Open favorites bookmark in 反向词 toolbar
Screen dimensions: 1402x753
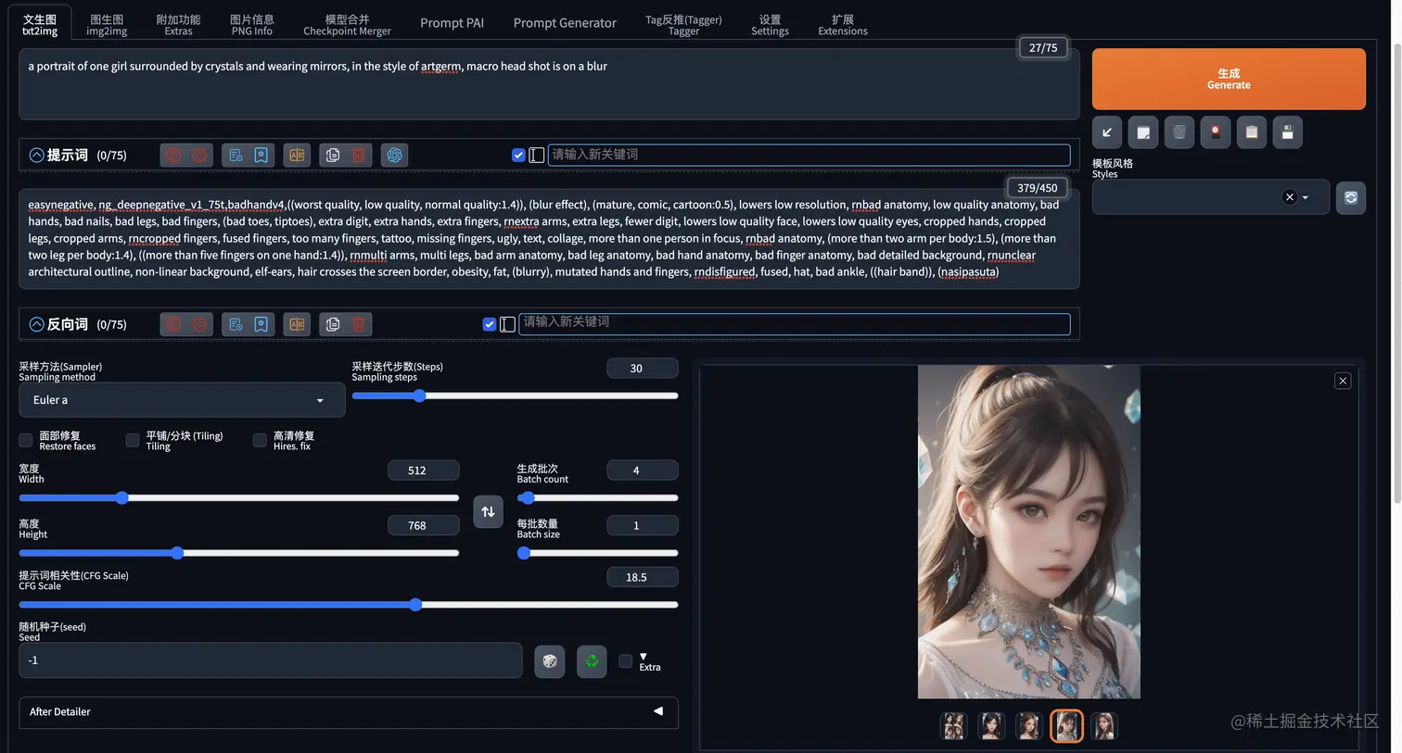click(x=261, y=324)
